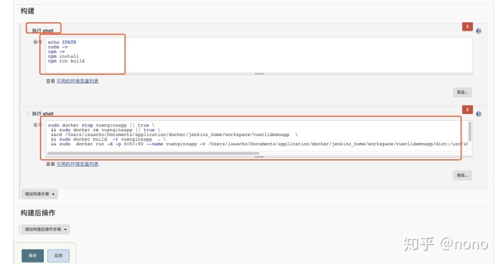Screen dimensions: 501x264
Task: Expand the 增加构建步骤 dropdown
Action: (40, 194)
